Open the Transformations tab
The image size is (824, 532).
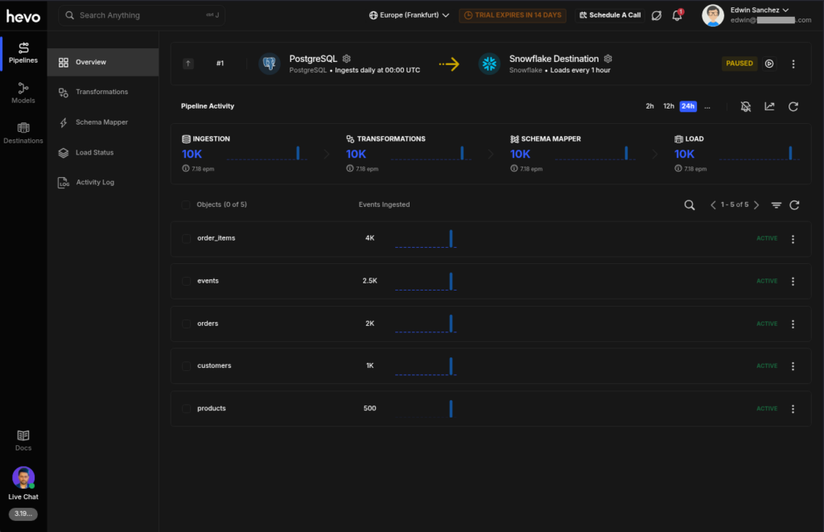coord(103,92)
